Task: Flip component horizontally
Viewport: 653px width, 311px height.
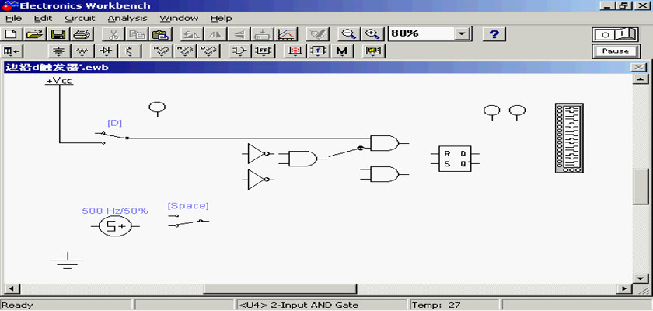Action: (216, 33)
